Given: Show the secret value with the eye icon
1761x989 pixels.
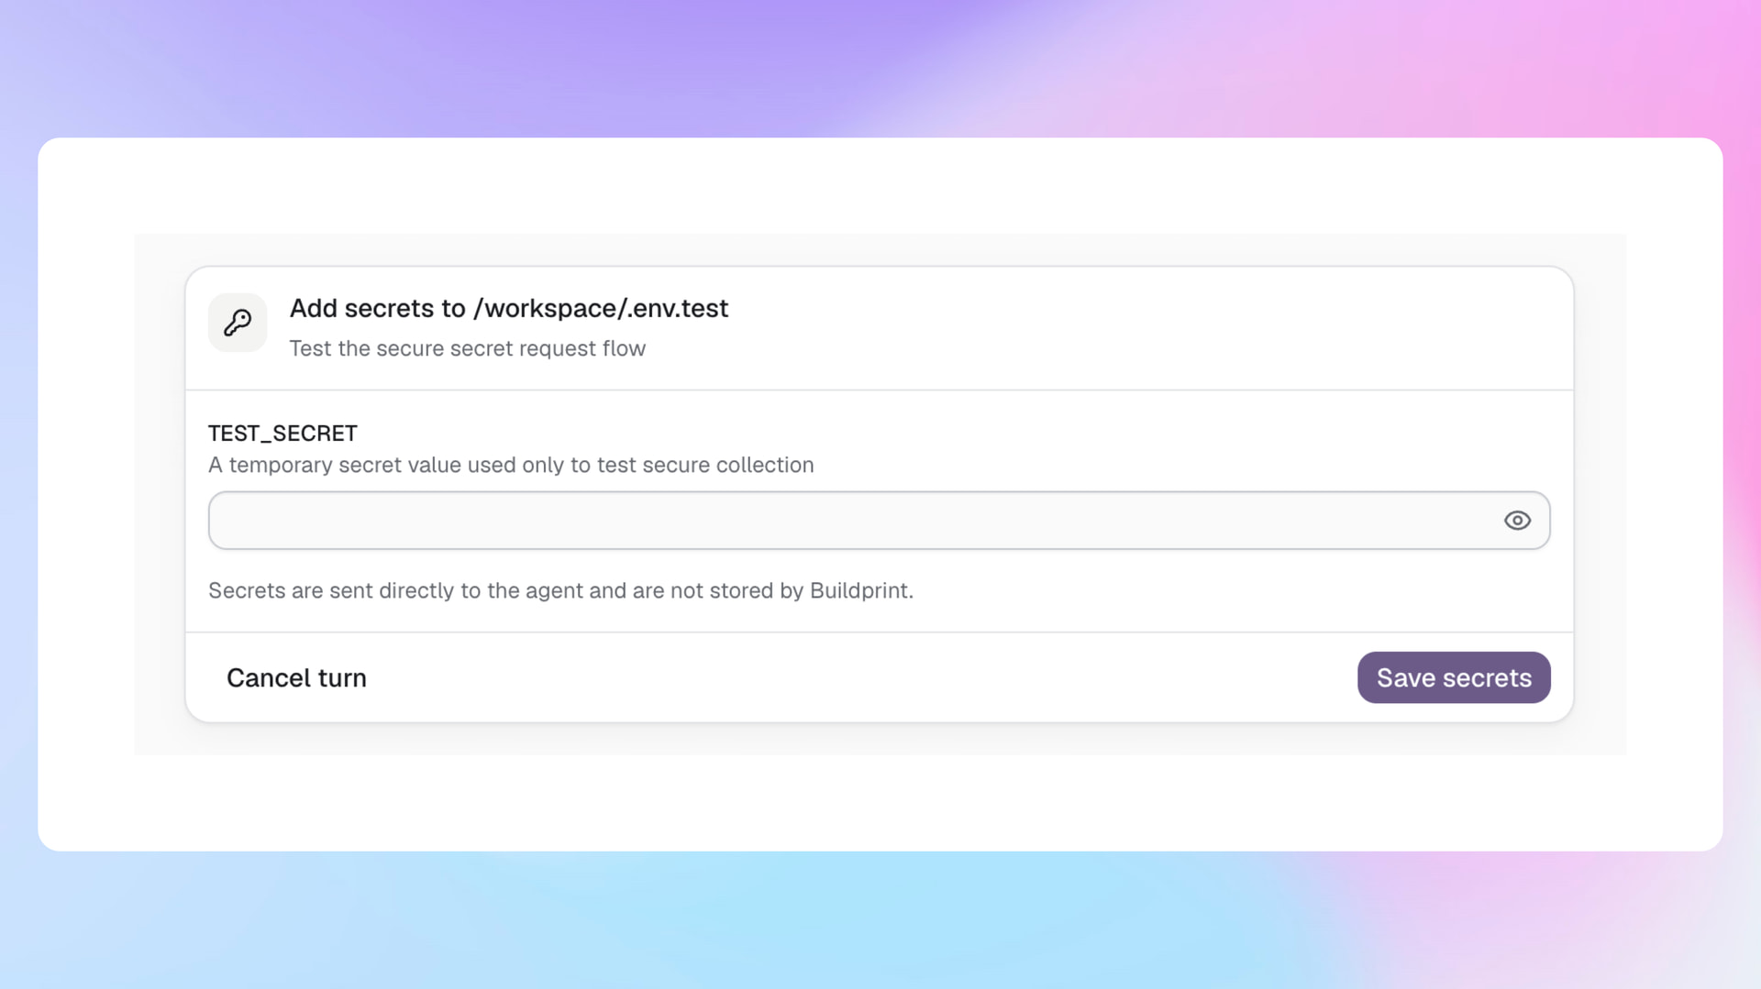Looking at the screenshot, I should point(1517,521).
